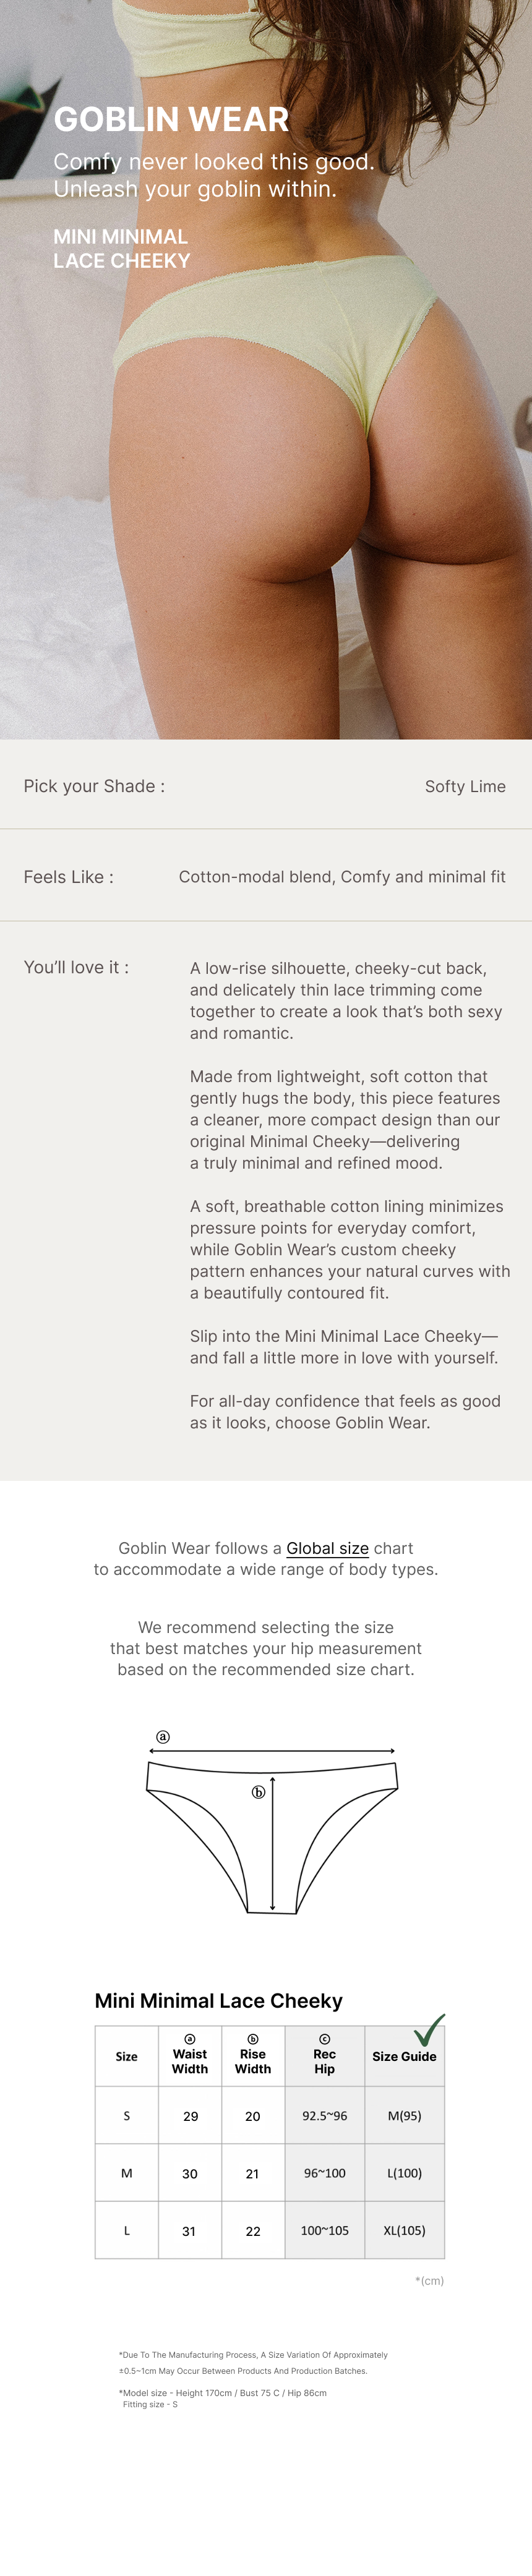
Task: Click the horizontal waist measurement arrow
Action: 272,1751
